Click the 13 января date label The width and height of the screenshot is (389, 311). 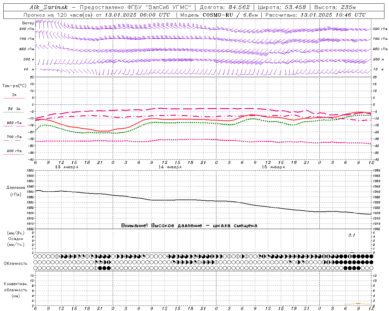67,167
